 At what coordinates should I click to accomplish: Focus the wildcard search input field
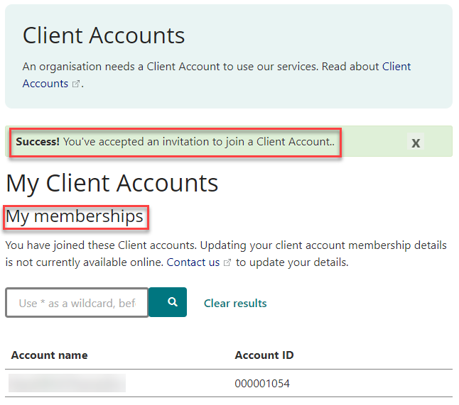[x=77, y=303]
